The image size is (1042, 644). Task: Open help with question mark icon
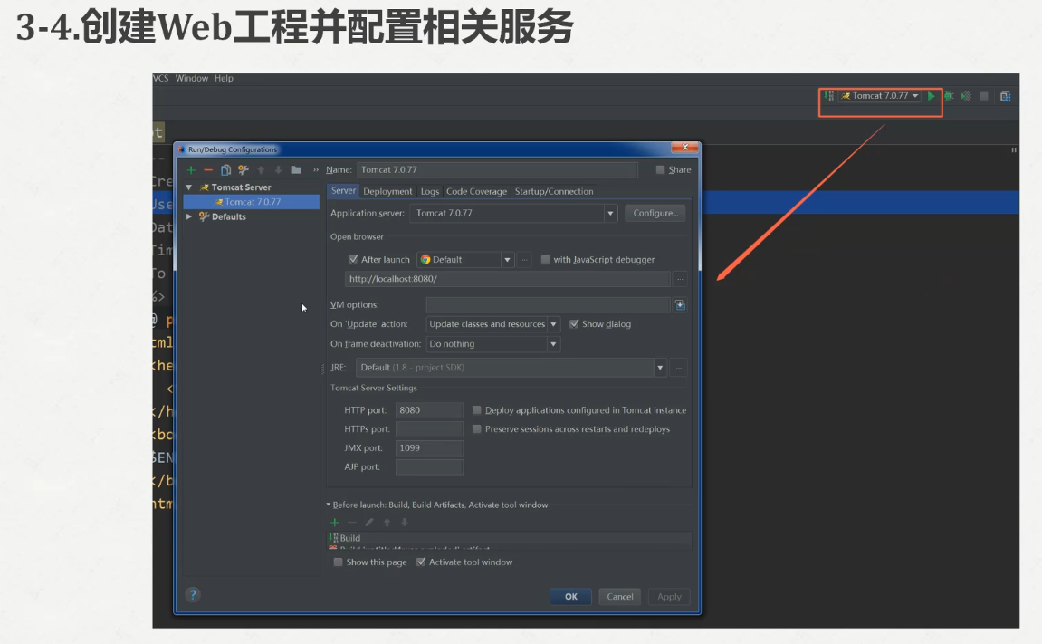point(193,595)
